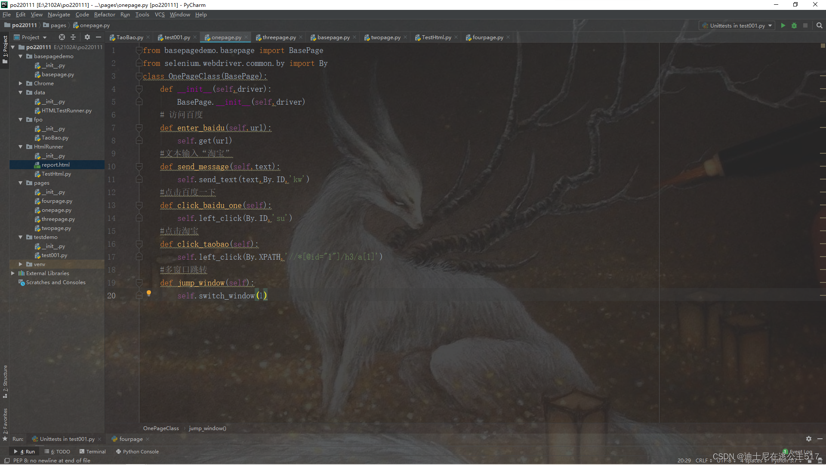Open the VCS menu
This screenshot has width=826, height=465.
[160, 15]
